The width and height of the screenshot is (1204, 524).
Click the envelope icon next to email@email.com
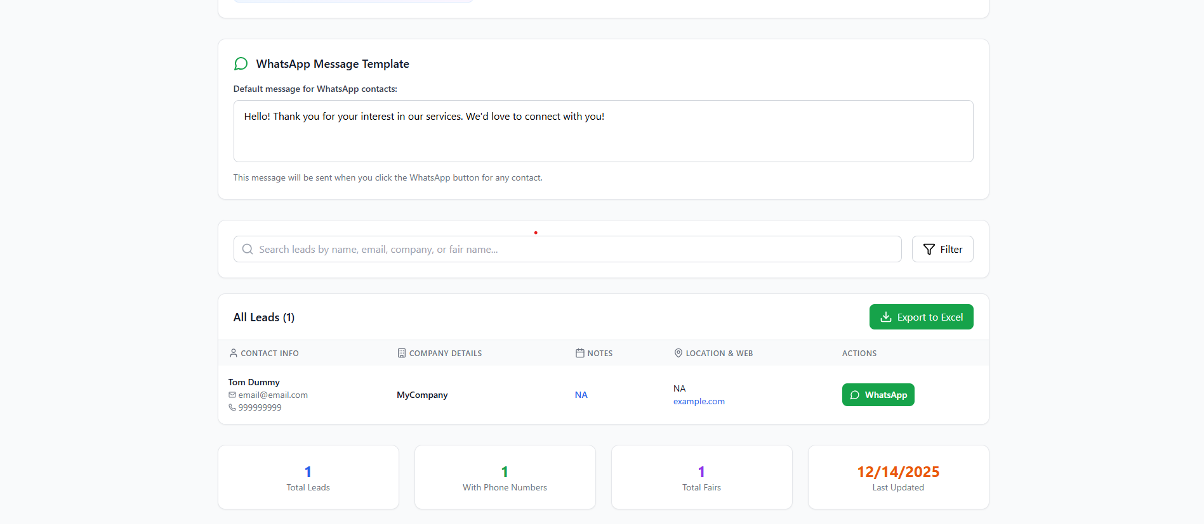pyautogui.click(x=232, y=395)
